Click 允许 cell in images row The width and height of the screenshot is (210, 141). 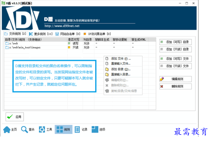click(x=87, y=48)
